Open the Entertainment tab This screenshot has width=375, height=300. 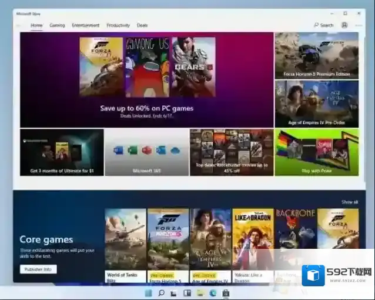click(86, 25)
